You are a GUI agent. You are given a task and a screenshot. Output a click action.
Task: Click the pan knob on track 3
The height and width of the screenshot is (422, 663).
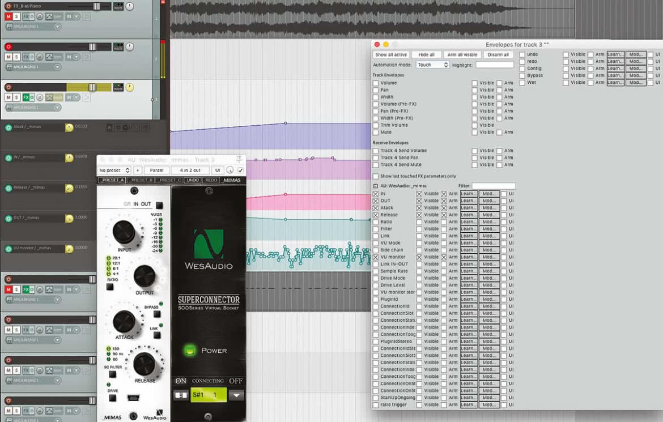129,87
